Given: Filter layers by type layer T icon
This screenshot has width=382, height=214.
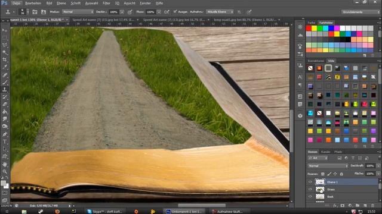Looking at the screenshot, I should tap(353, 158).
